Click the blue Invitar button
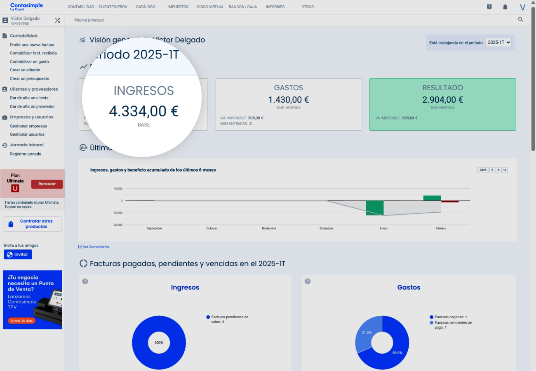The height and width of the screenshot is (371, 536). 18,254
